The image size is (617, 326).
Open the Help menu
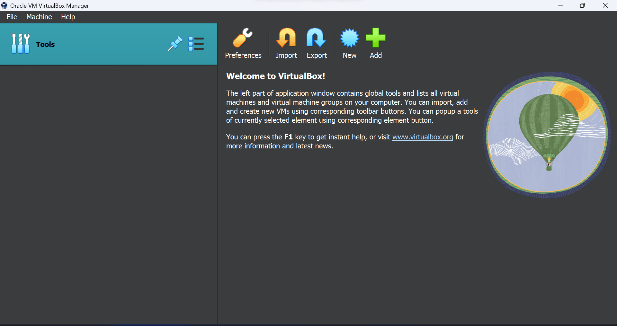(x=68, y=17)
